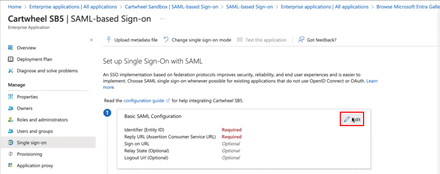Click the pencil Edit icon for Basic SAML Configuration
The image size is (440, 174).
(x=347, y=119)
